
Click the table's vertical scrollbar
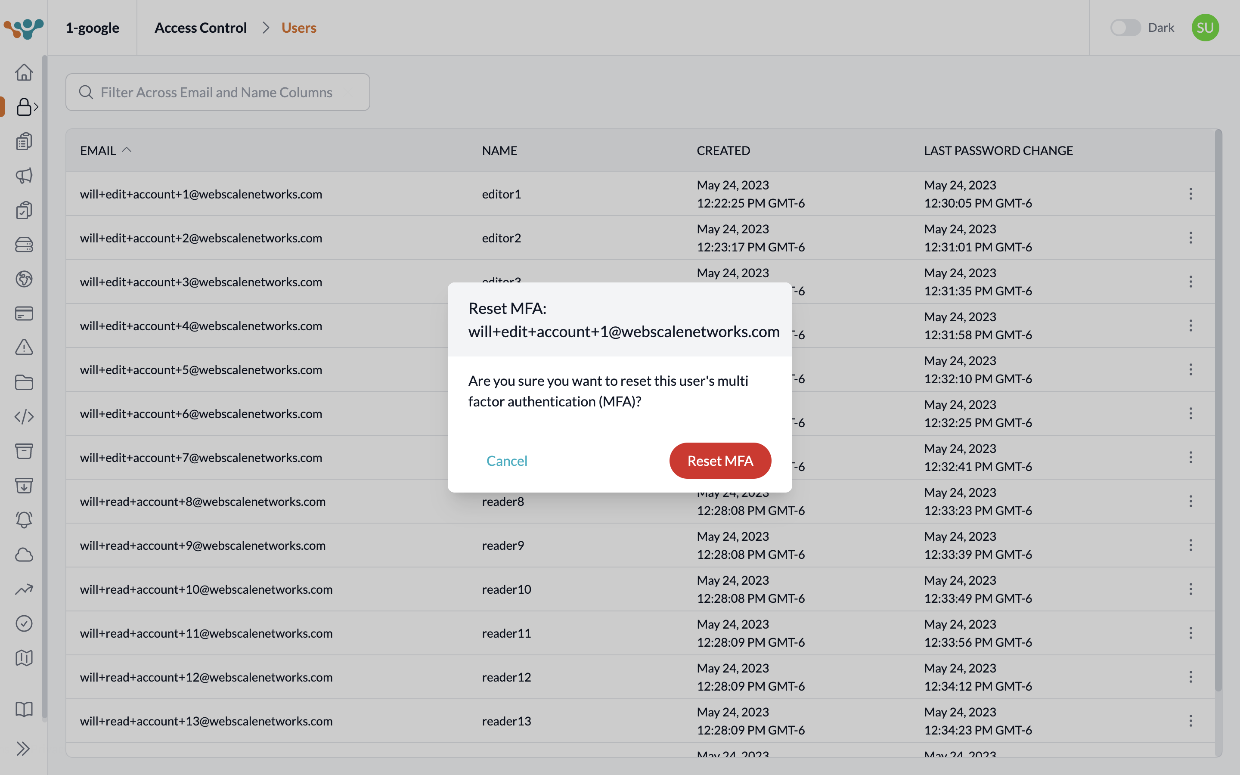click(x=1218, y=410)
